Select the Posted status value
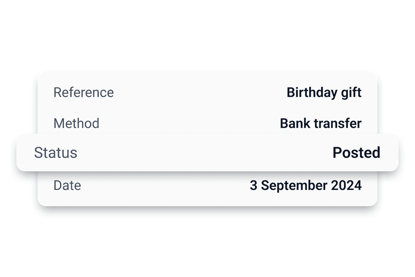 (356, 153)
